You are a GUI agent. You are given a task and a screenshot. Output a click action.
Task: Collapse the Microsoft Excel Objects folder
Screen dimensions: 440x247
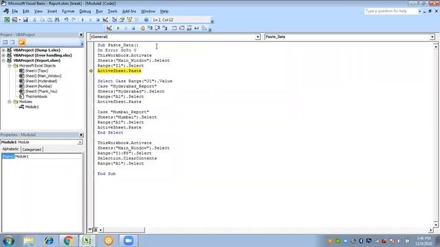[10, 66]
